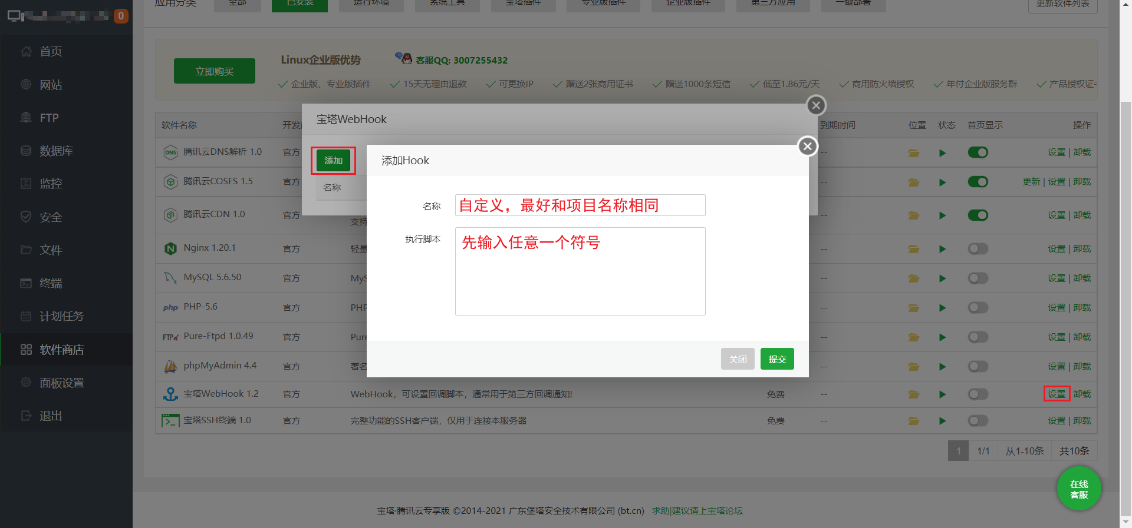
Task: Close the 宝塔WebHook dialog
Action: [x=816, y=105]
